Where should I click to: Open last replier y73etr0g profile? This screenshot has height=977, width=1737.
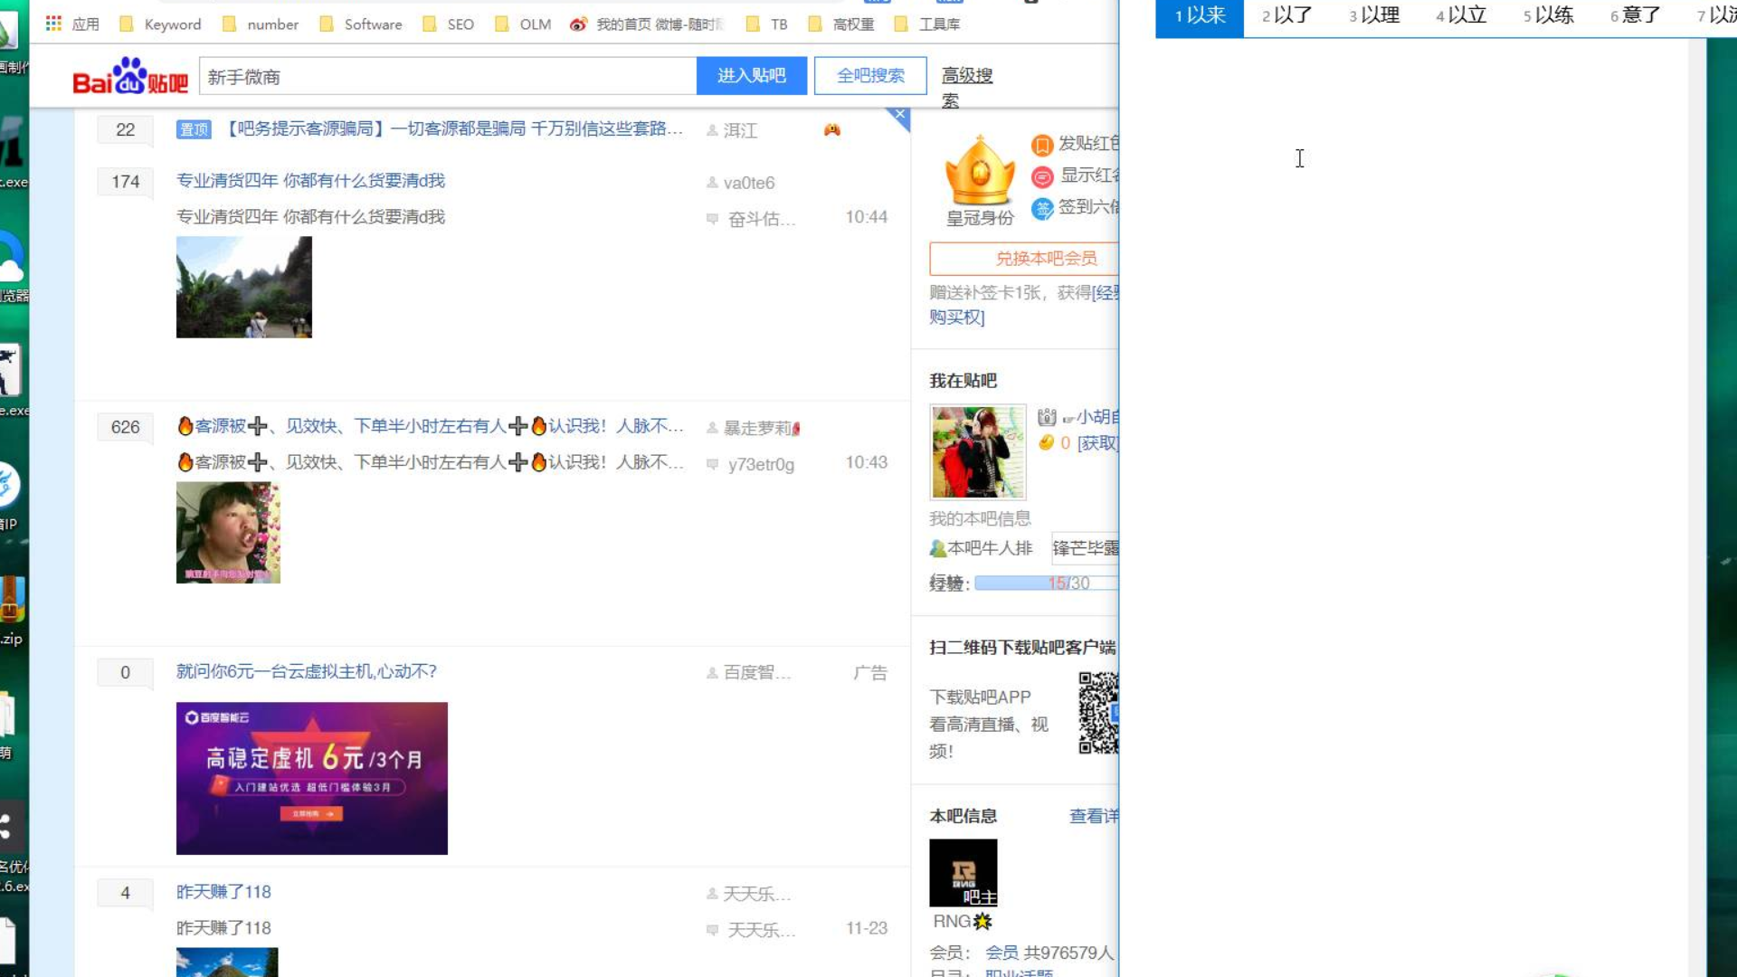(761, 464)
